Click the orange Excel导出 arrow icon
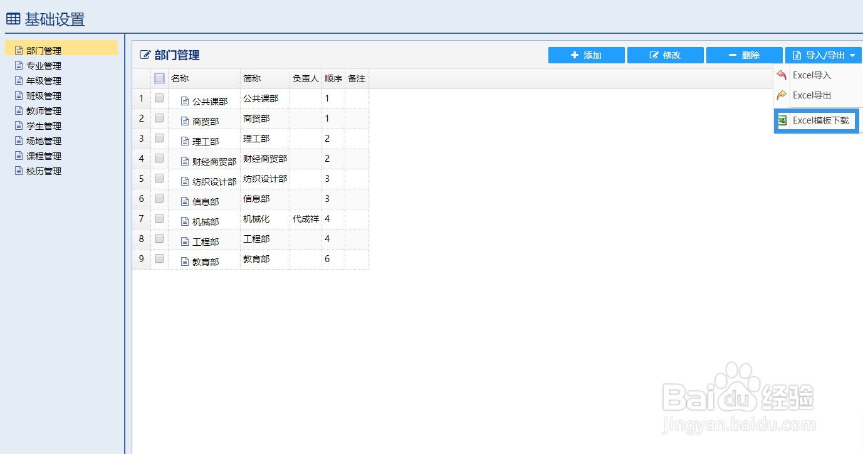 pyautogui.click(x=782, y=95)
